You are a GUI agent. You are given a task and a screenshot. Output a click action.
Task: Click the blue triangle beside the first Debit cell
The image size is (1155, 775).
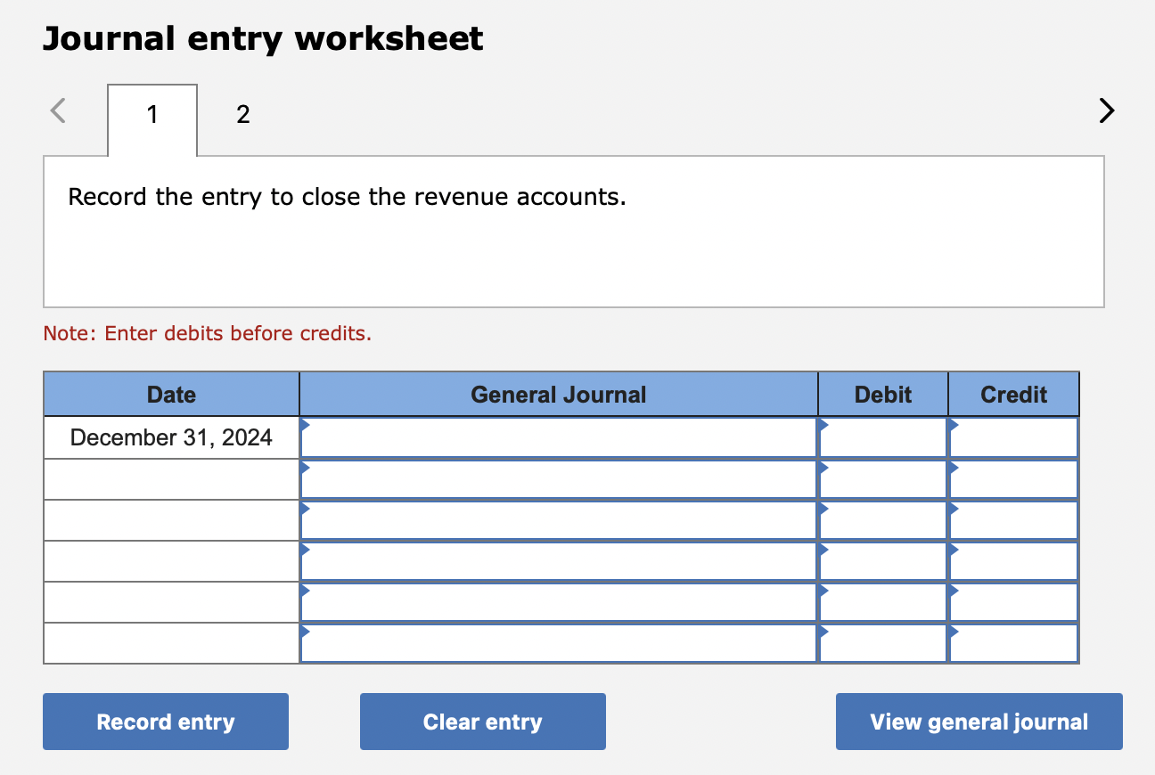click(823, 424)
